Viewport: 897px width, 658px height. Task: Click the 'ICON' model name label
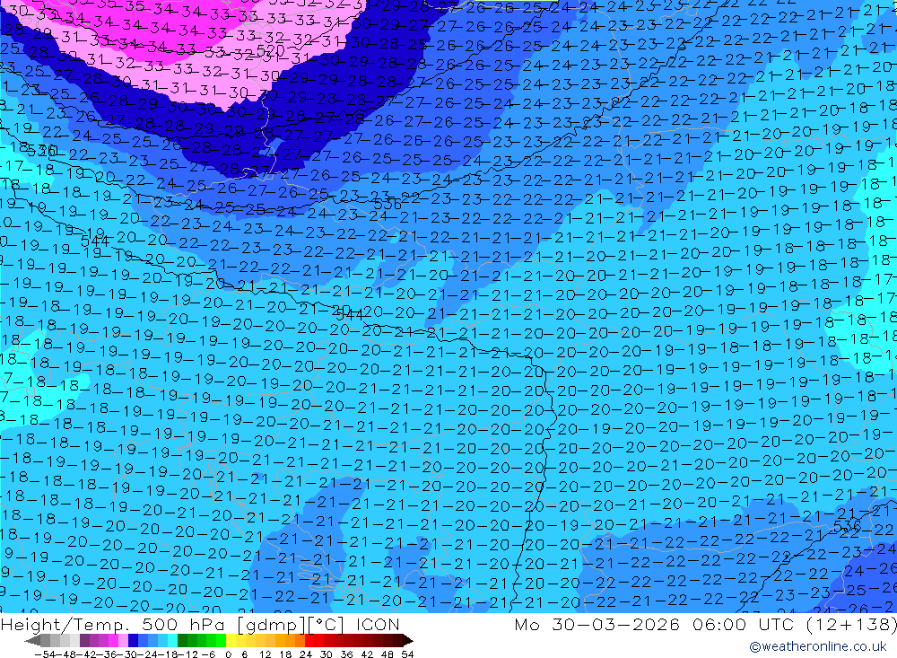click(378, 624)
